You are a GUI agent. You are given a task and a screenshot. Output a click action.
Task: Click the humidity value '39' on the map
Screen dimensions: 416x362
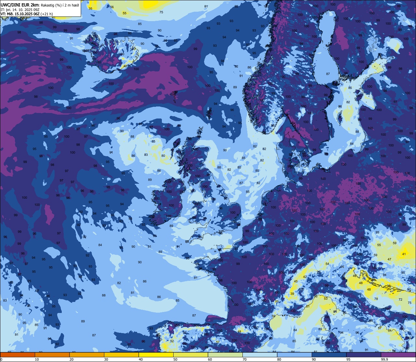292,293
